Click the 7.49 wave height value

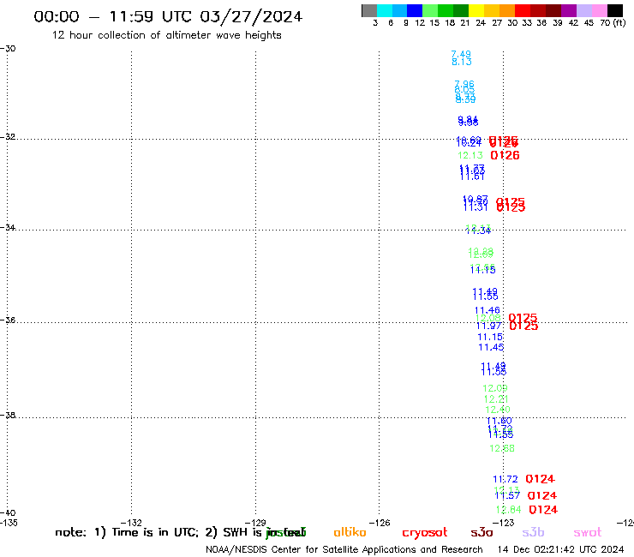click(x=461, y=54)
